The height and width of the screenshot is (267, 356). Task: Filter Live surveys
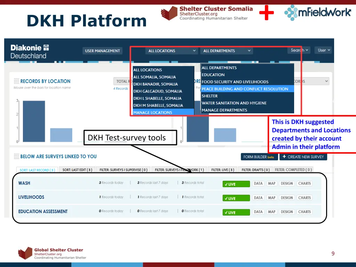click(222, 170)
